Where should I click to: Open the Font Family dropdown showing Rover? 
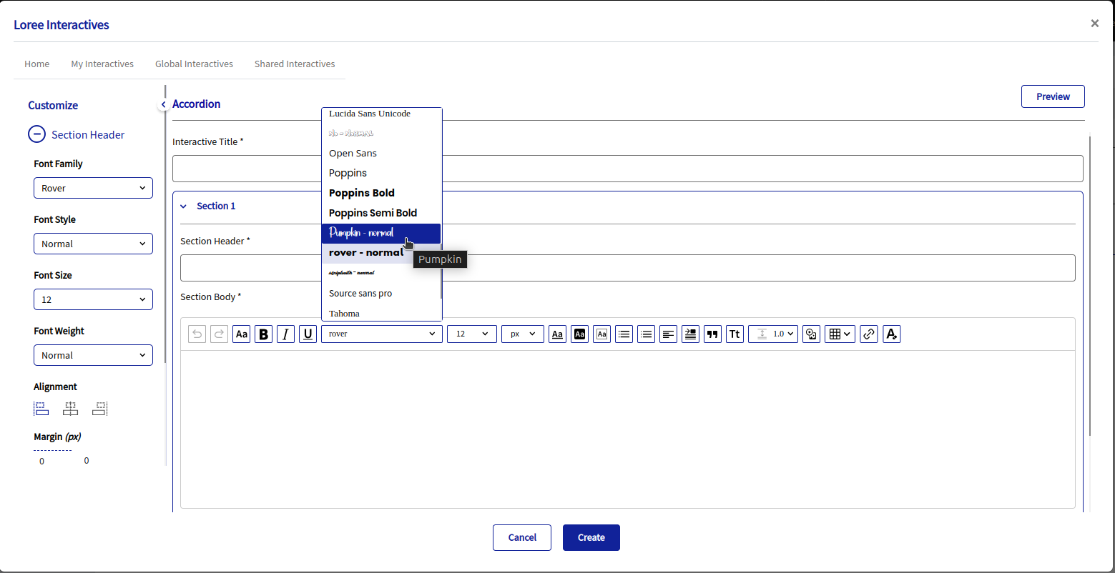pyautogui.click(x=93, y=188)
